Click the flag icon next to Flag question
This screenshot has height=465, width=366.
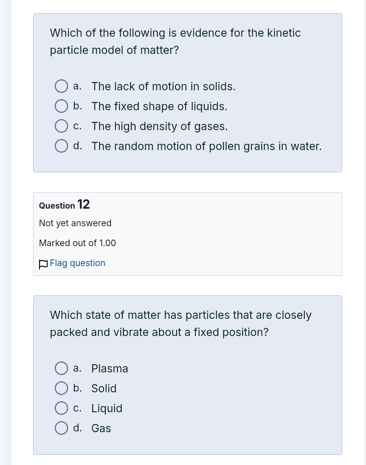43,264
